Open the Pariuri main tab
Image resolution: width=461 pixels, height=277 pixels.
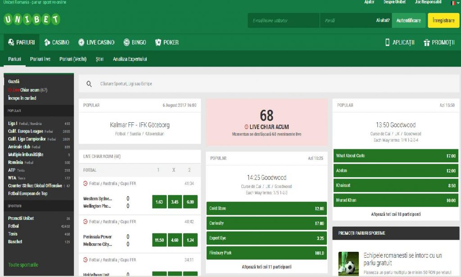point(21,42)
